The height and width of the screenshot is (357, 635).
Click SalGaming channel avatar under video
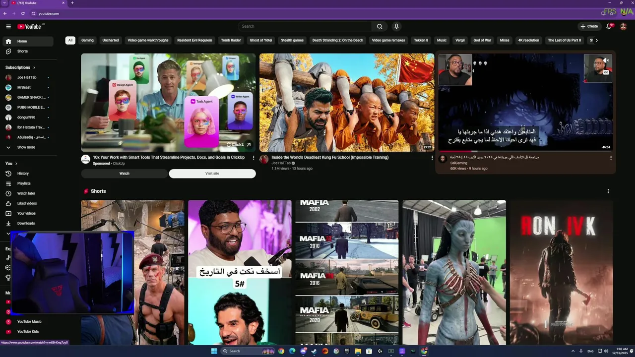click(443, 159)
